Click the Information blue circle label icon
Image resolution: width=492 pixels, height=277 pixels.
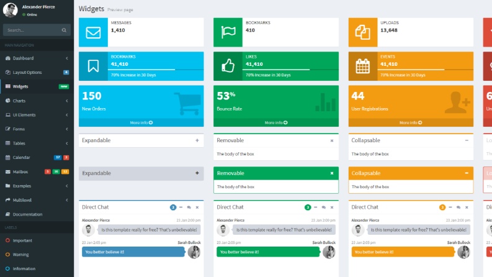click(7, 268)
